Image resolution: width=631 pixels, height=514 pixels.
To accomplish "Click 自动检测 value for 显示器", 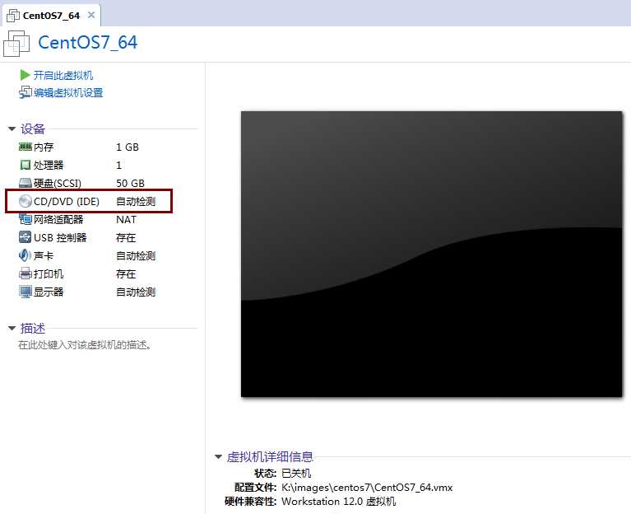I will point(136,292).
